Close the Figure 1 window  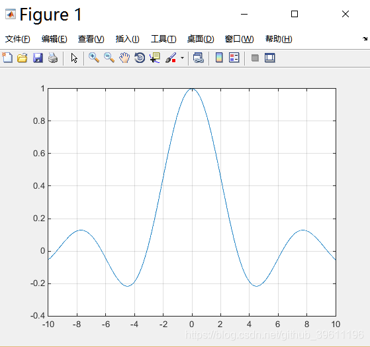346,14
